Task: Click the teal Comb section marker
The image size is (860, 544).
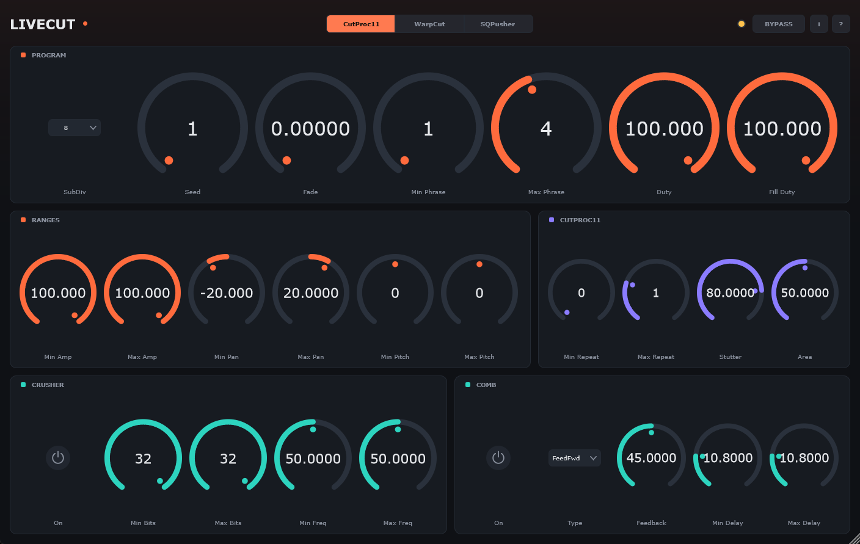Action: coord(468,385)
